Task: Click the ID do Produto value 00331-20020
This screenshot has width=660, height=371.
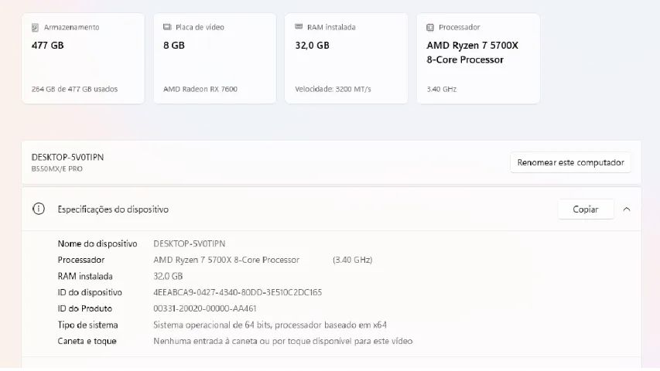Action: click(x=205, y=308)
